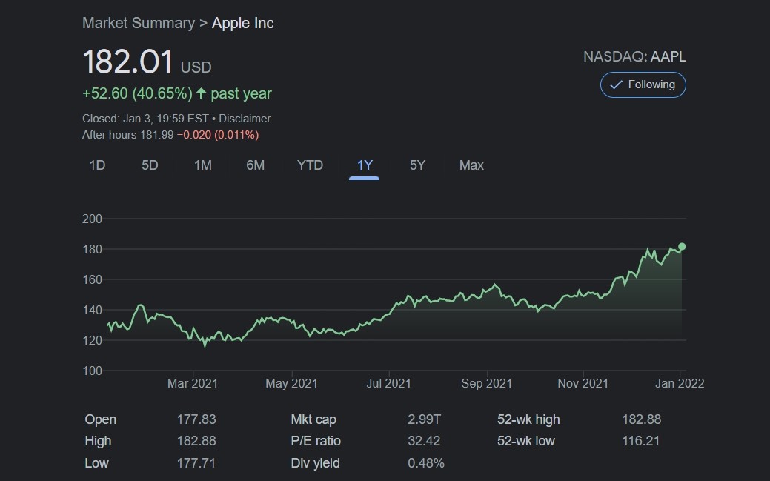Open the Market Summary link
770x481 pixels.
pos(139,23)
